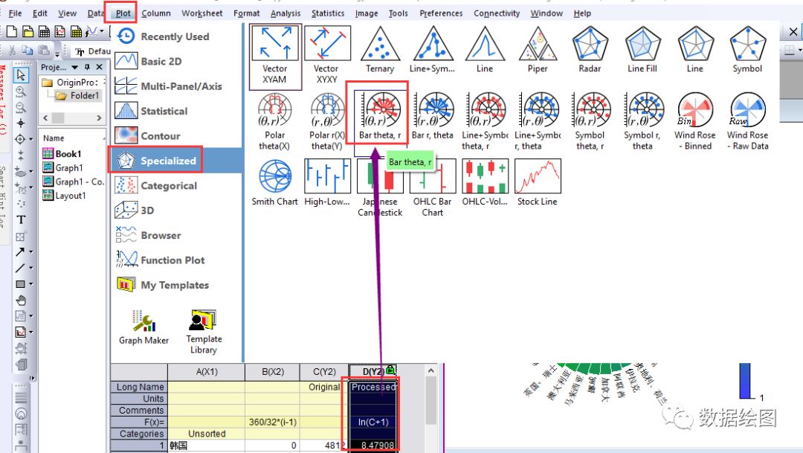This screenshot has width=803, height=453.
Task: Expand the Arrow tool flyout arrow
Action: tap(30, 251)
